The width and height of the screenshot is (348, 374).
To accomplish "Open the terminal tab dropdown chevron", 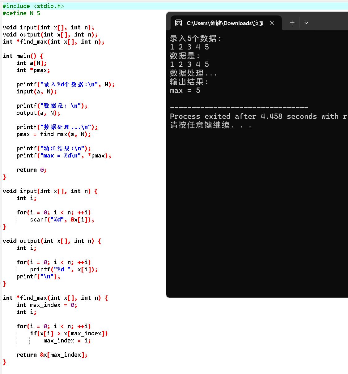I will [306, 23].
